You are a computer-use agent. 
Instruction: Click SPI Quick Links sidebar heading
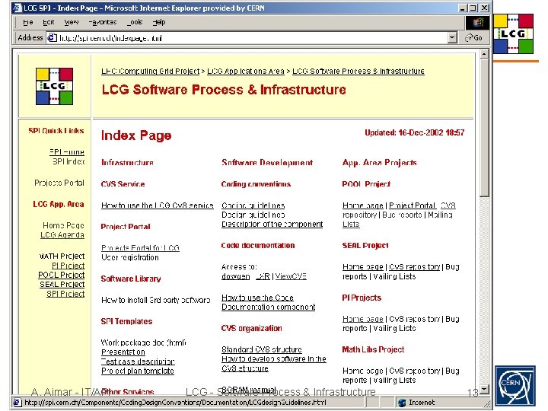(x=56, y=131)
